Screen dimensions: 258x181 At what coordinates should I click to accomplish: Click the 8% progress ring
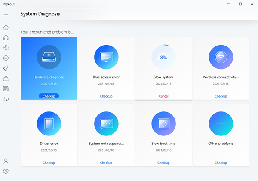(x=163, y=57)
